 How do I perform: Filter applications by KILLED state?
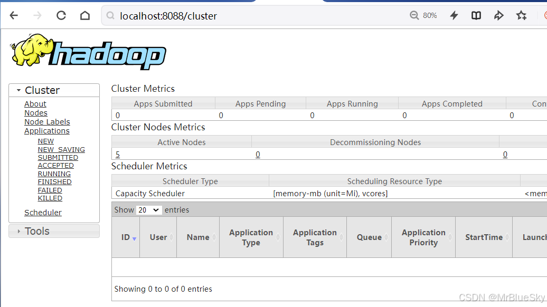click(50, 198)
